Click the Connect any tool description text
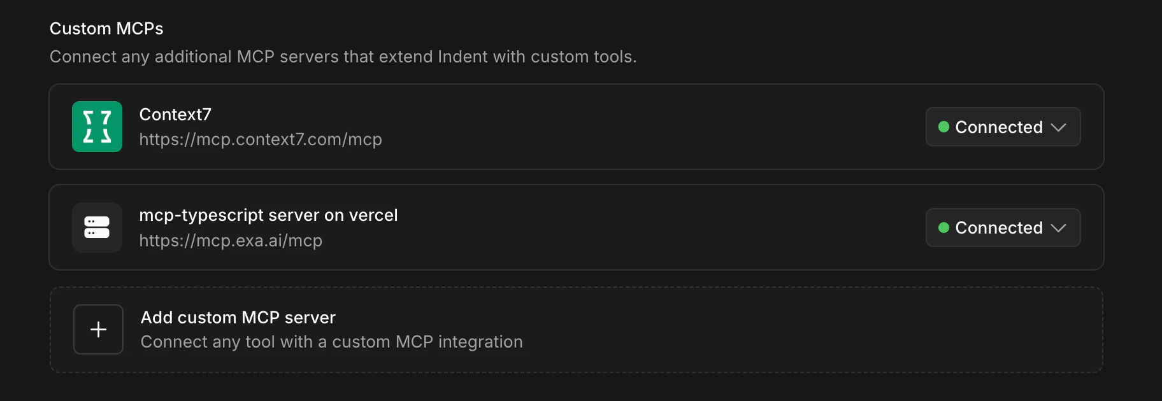The image size is (1162, 401). tap(331, 342)
